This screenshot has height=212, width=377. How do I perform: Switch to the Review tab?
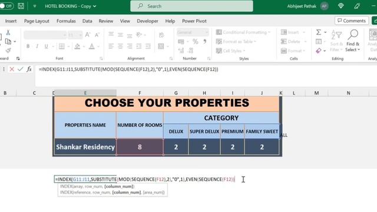(106, 21)
